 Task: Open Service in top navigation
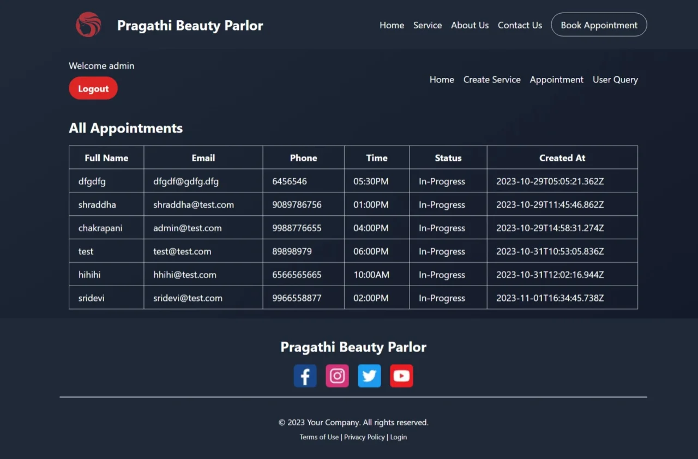(428, 25)
